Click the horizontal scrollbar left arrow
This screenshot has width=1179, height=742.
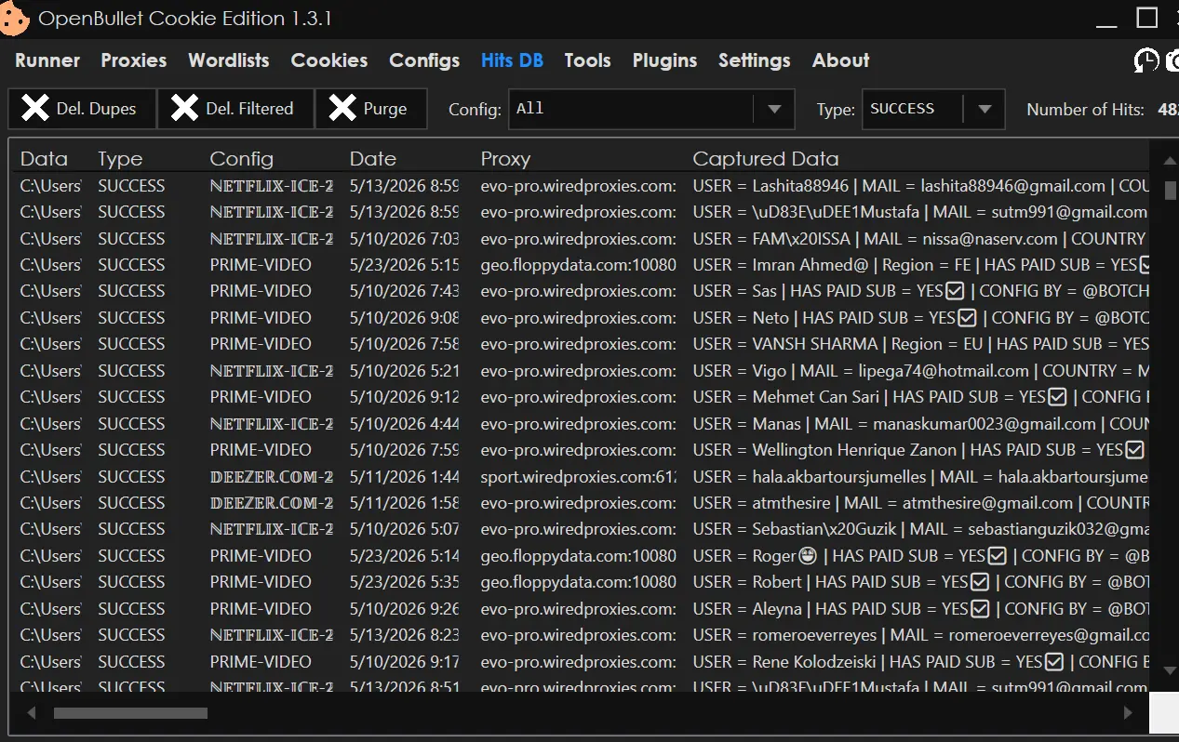(x=32, y=713)
